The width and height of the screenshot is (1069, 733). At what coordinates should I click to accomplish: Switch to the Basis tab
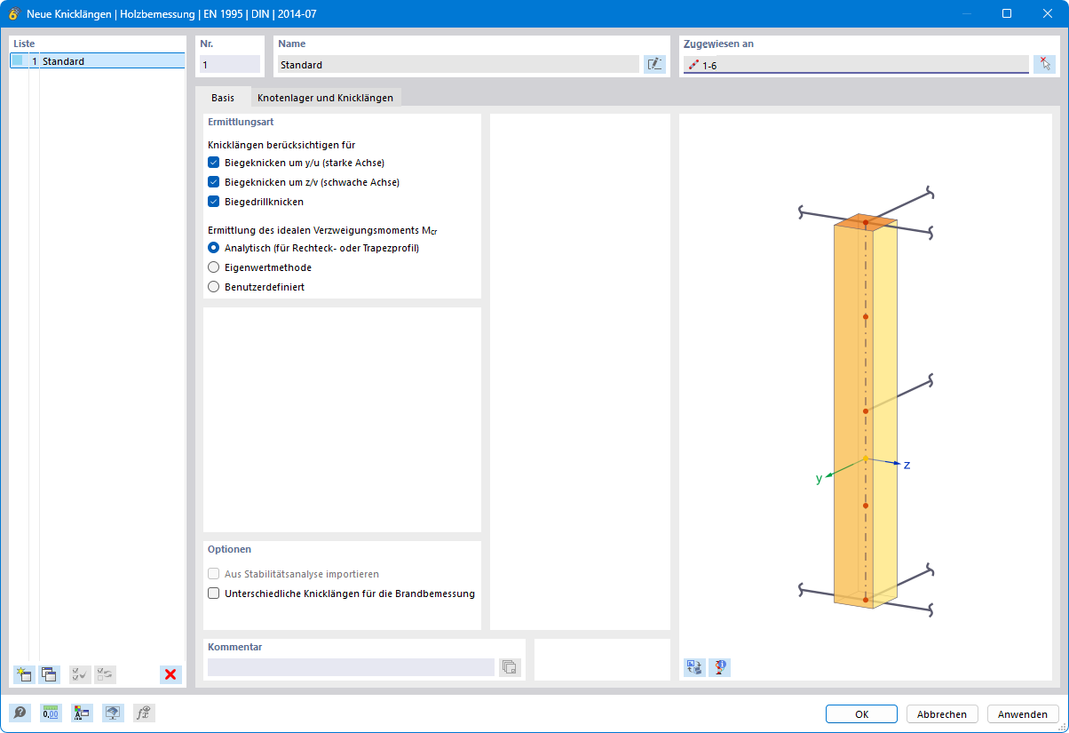(223, 98)
